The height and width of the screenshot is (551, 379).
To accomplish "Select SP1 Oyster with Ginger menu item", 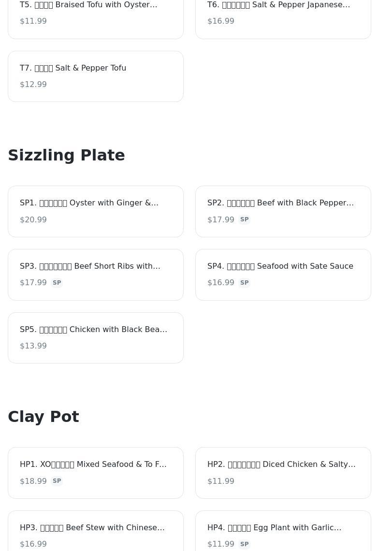I will [95, 211].
